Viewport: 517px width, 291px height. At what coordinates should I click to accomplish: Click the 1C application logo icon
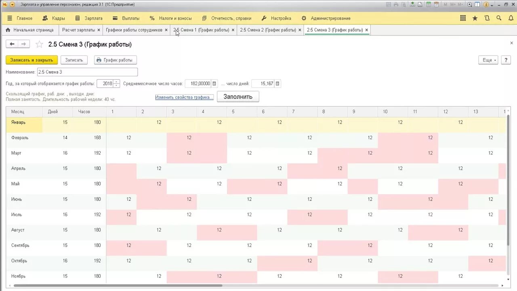tap(4, 4)
